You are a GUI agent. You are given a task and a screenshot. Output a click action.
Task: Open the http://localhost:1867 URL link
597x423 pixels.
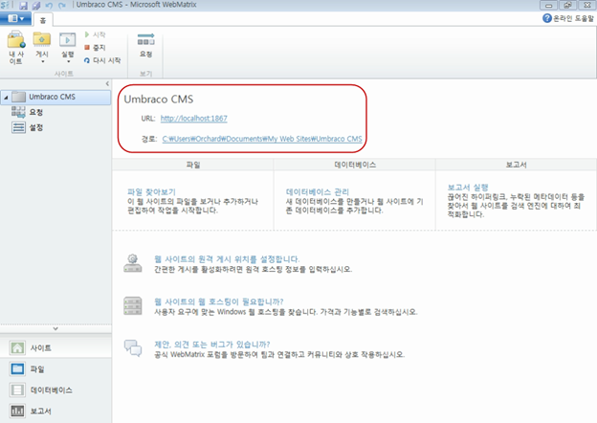coord(194,119)
